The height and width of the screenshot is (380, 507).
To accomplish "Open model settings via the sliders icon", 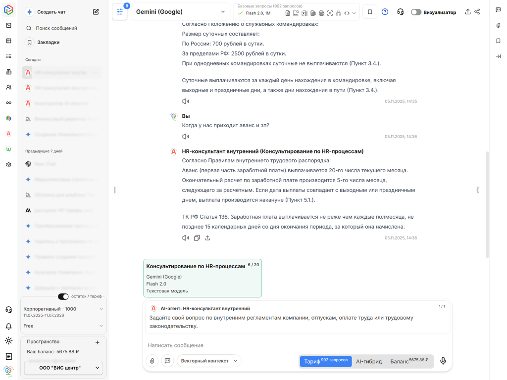I will click(119, 12).
